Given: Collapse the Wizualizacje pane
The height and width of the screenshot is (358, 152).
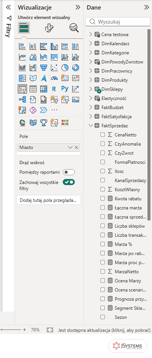Looking at the screenshot, I should tap(78, 7).
